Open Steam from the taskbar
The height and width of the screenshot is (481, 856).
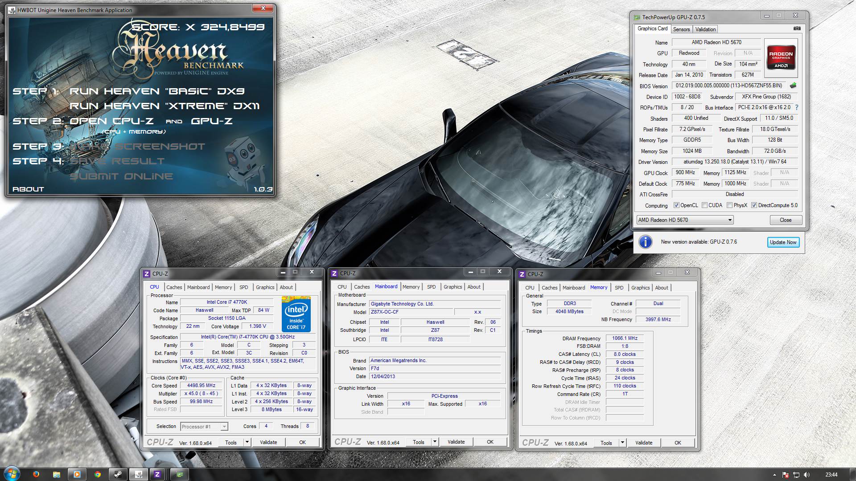point(118,474)
